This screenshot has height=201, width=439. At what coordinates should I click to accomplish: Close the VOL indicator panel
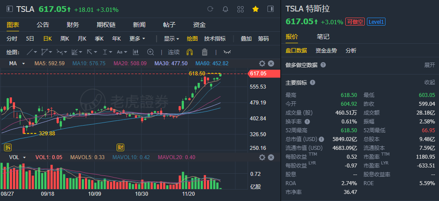click(271, 157)
